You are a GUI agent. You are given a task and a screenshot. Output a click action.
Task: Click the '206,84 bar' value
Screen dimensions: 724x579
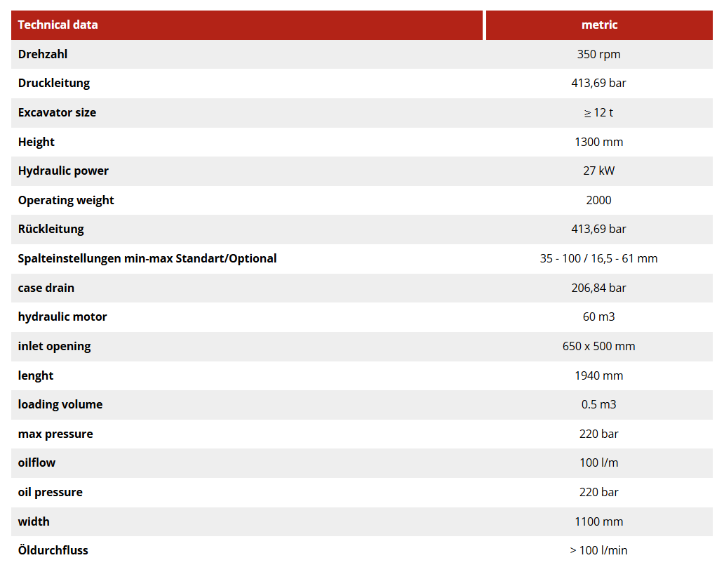598,288
